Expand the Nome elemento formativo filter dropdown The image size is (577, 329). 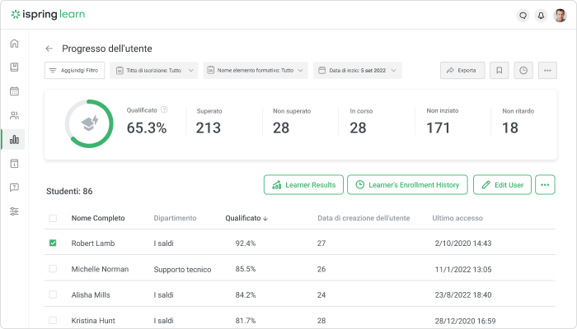[x=256, y=71]
